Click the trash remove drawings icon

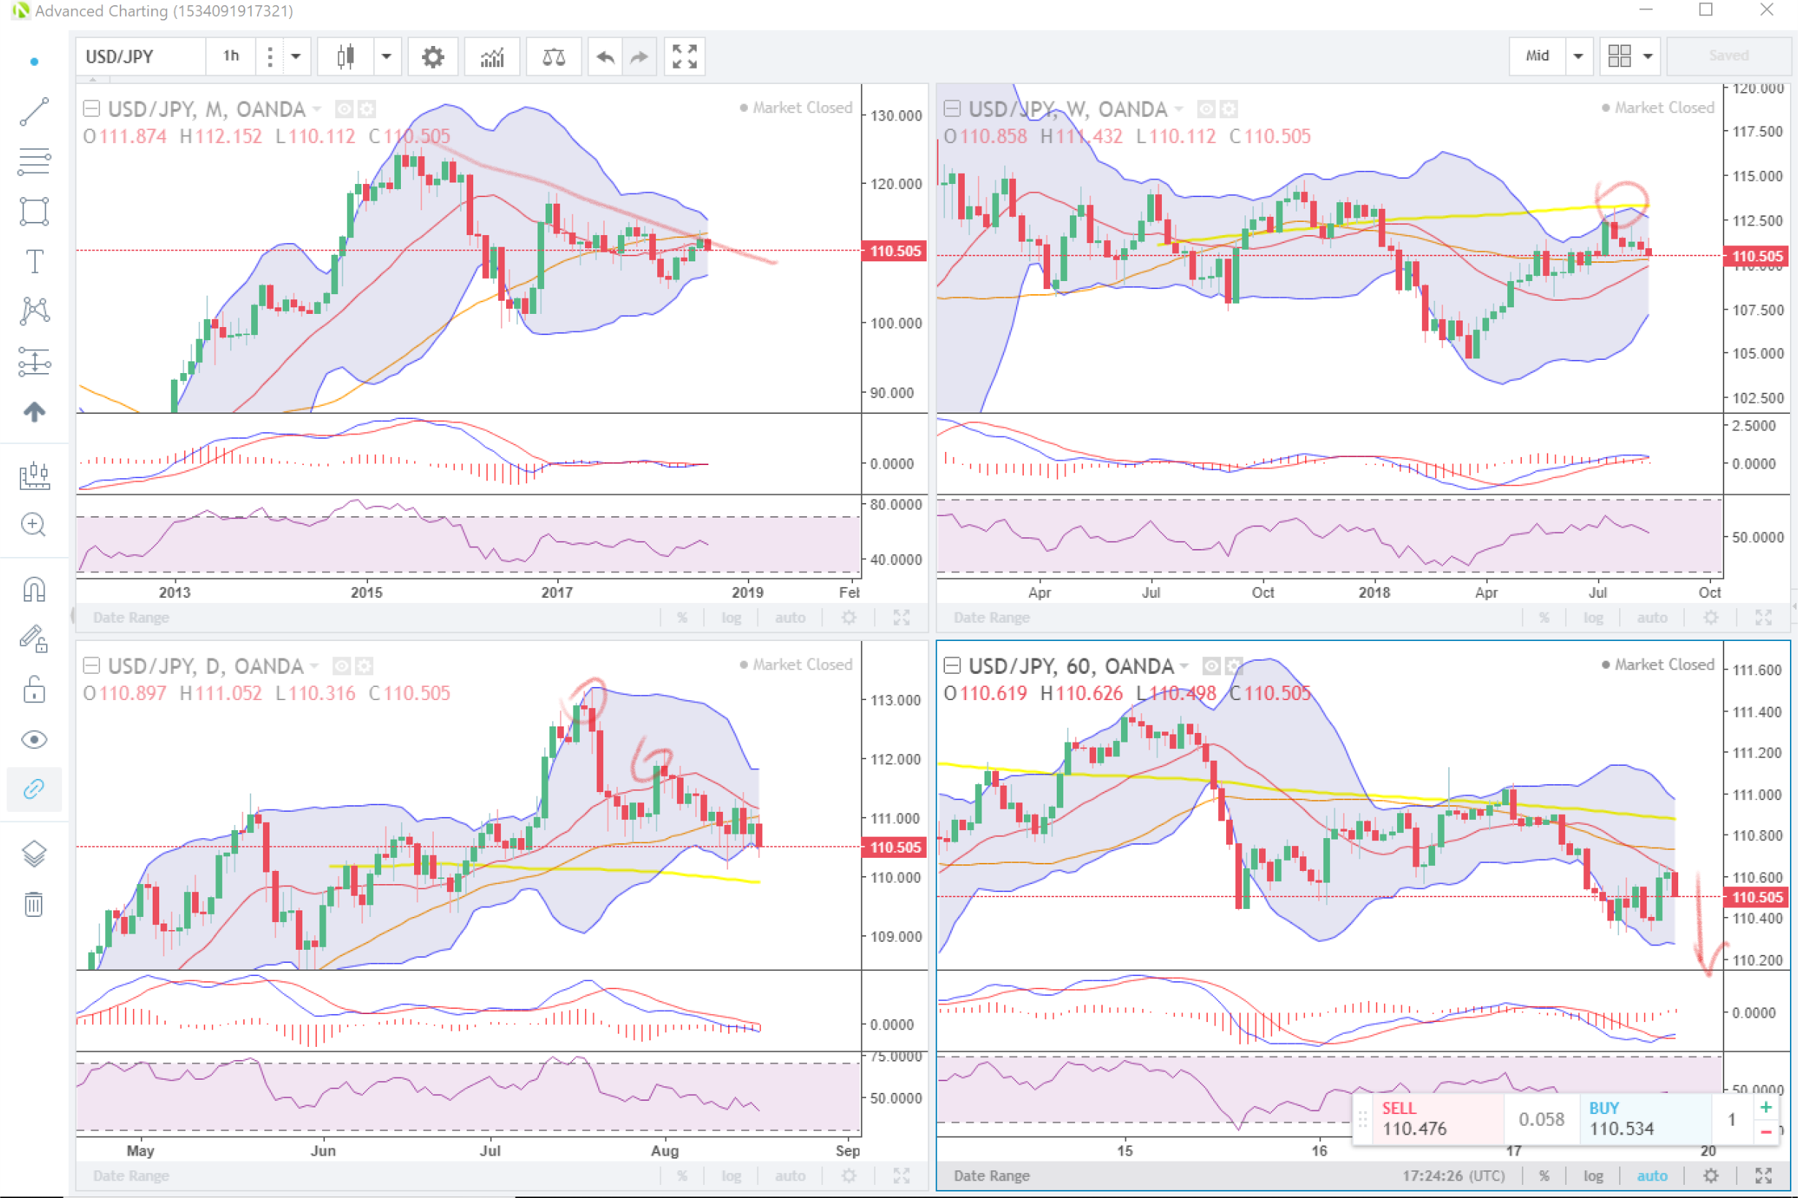tap(34, 904)
